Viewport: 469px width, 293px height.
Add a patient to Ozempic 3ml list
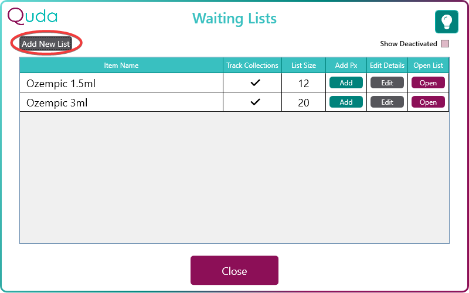(346, 102)
